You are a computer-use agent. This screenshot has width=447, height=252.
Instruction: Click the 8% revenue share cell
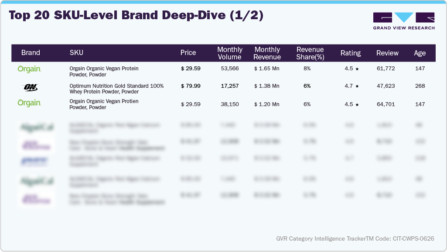[x=307, y=69]
